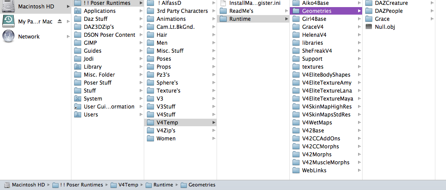Expand the Misc. Folder arrow

tap(141, 75)
